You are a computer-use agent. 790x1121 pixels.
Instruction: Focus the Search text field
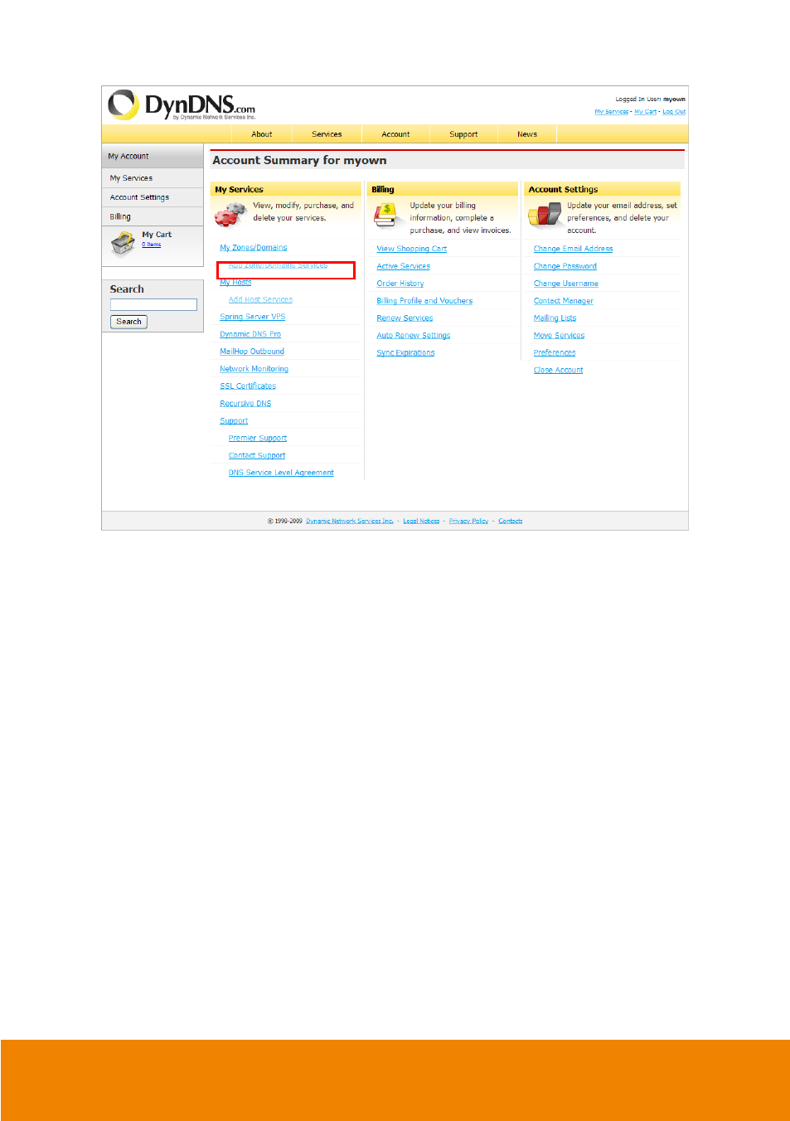153,304
